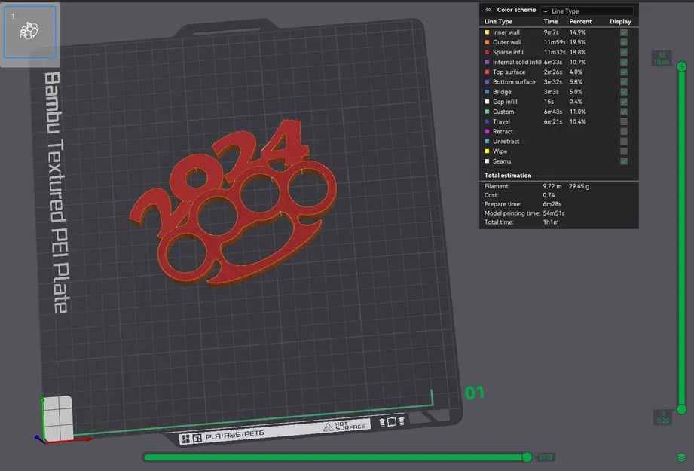694x471 pixels.
Task: Click the 29.45 g filament weight
Action: pos(579,186)
